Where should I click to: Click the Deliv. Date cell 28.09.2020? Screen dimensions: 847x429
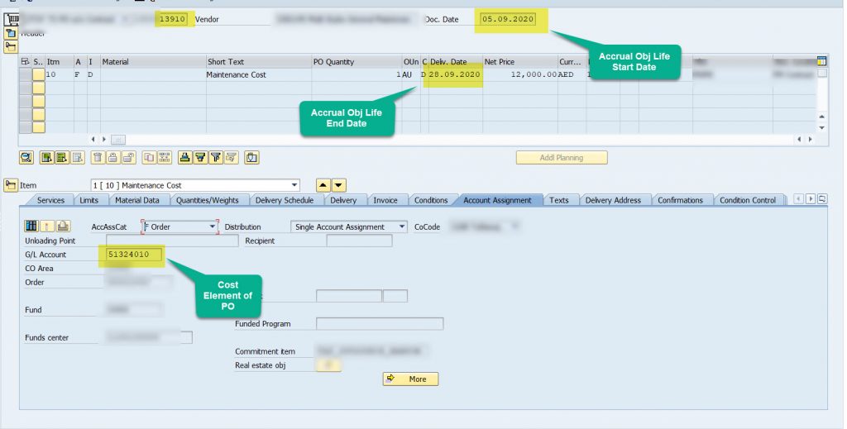tap(454, 74)
